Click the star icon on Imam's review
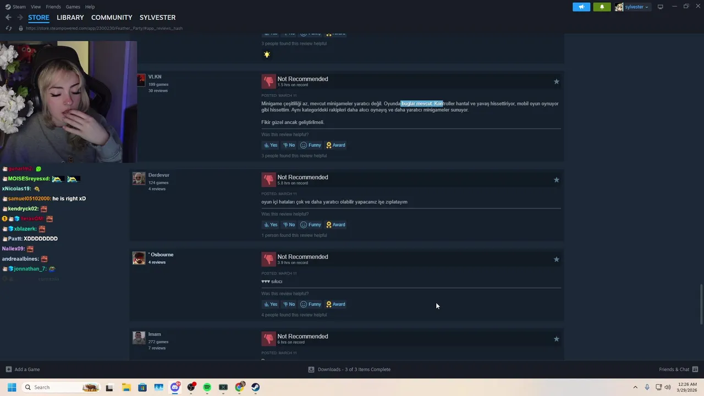The height and width of the screenshot is (396, 704). pos(556,339)
